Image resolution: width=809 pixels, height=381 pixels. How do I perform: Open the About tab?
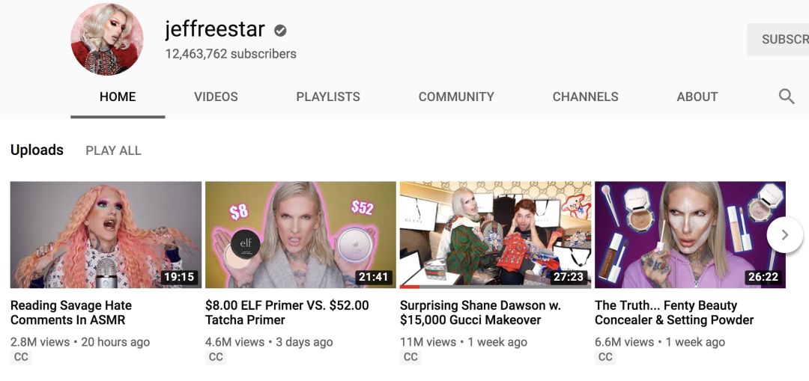(697, 97)
